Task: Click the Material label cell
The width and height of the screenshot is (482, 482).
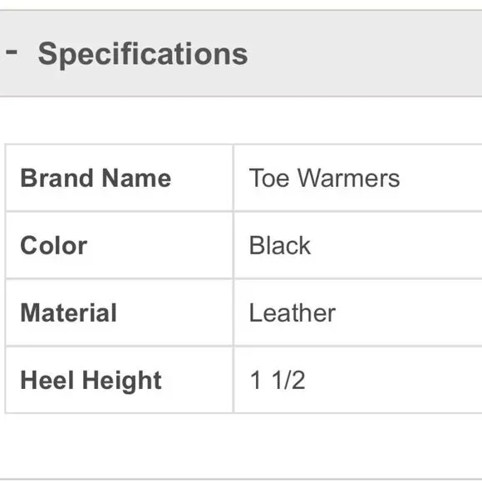Action: click(x=120, y=312)
